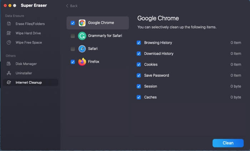Click the Super Eraser window title
250x151 pixels.
point(34,5)
